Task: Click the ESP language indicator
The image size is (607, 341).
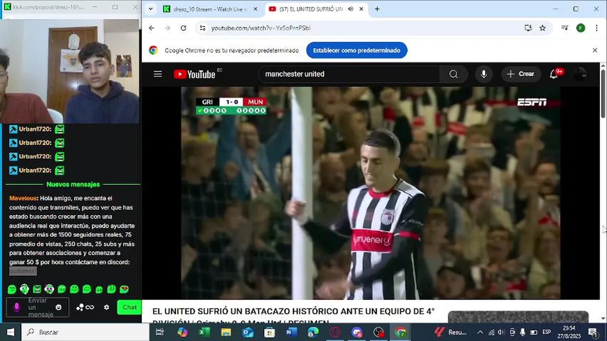Action: click(x=547, y=332)
